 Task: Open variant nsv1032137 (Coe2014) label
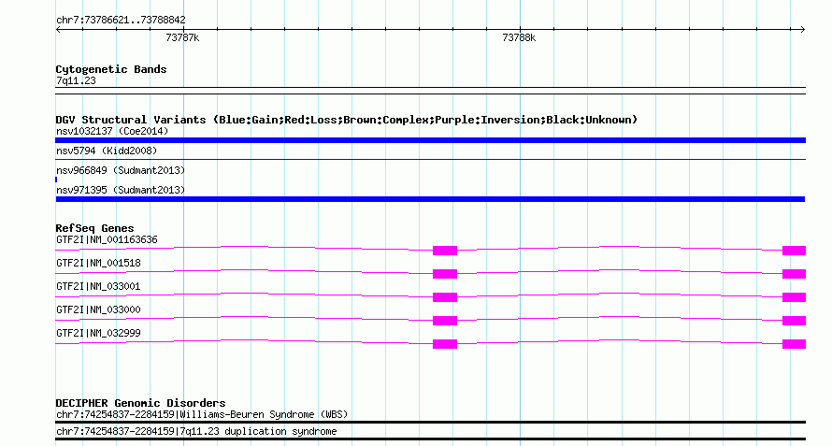pyautogui.click(x=112, y=131)
